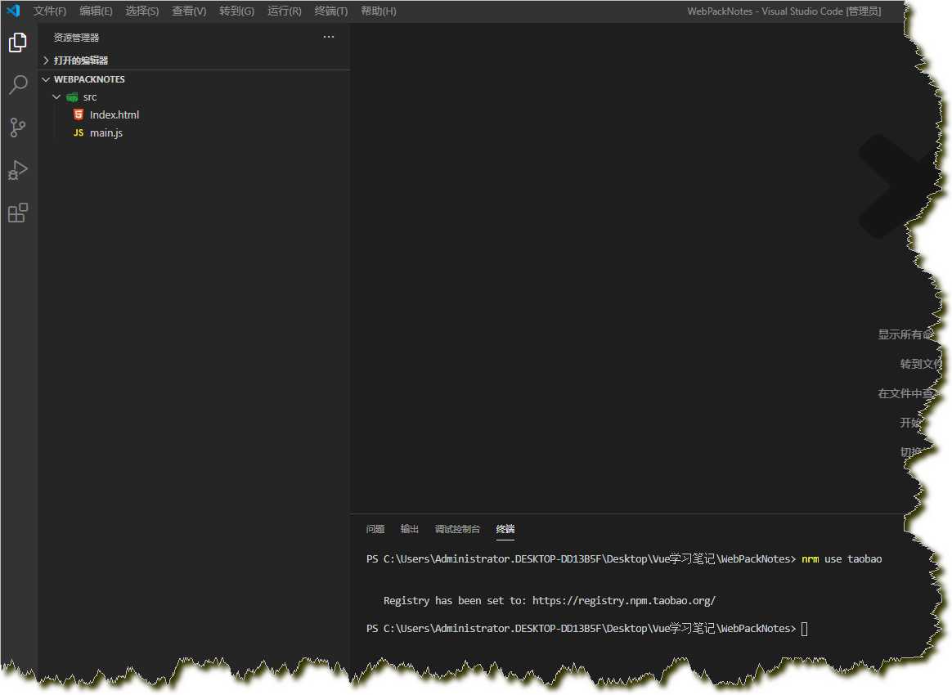The height and width of the screenshot is (695, 952).
Task: Open the 运行(R) menu
Action: tap(284, 11)
